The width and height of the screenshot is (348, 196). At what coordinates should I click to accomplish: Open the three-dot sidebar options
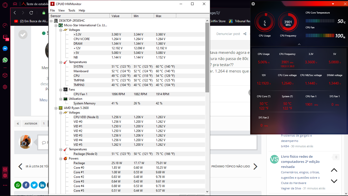pos(5,185)
